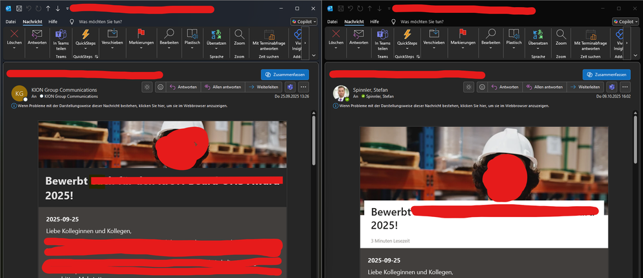Add emoji reaction to KION Group Communications email
Screen dimensions: 643x278
[x=160, y=87]
